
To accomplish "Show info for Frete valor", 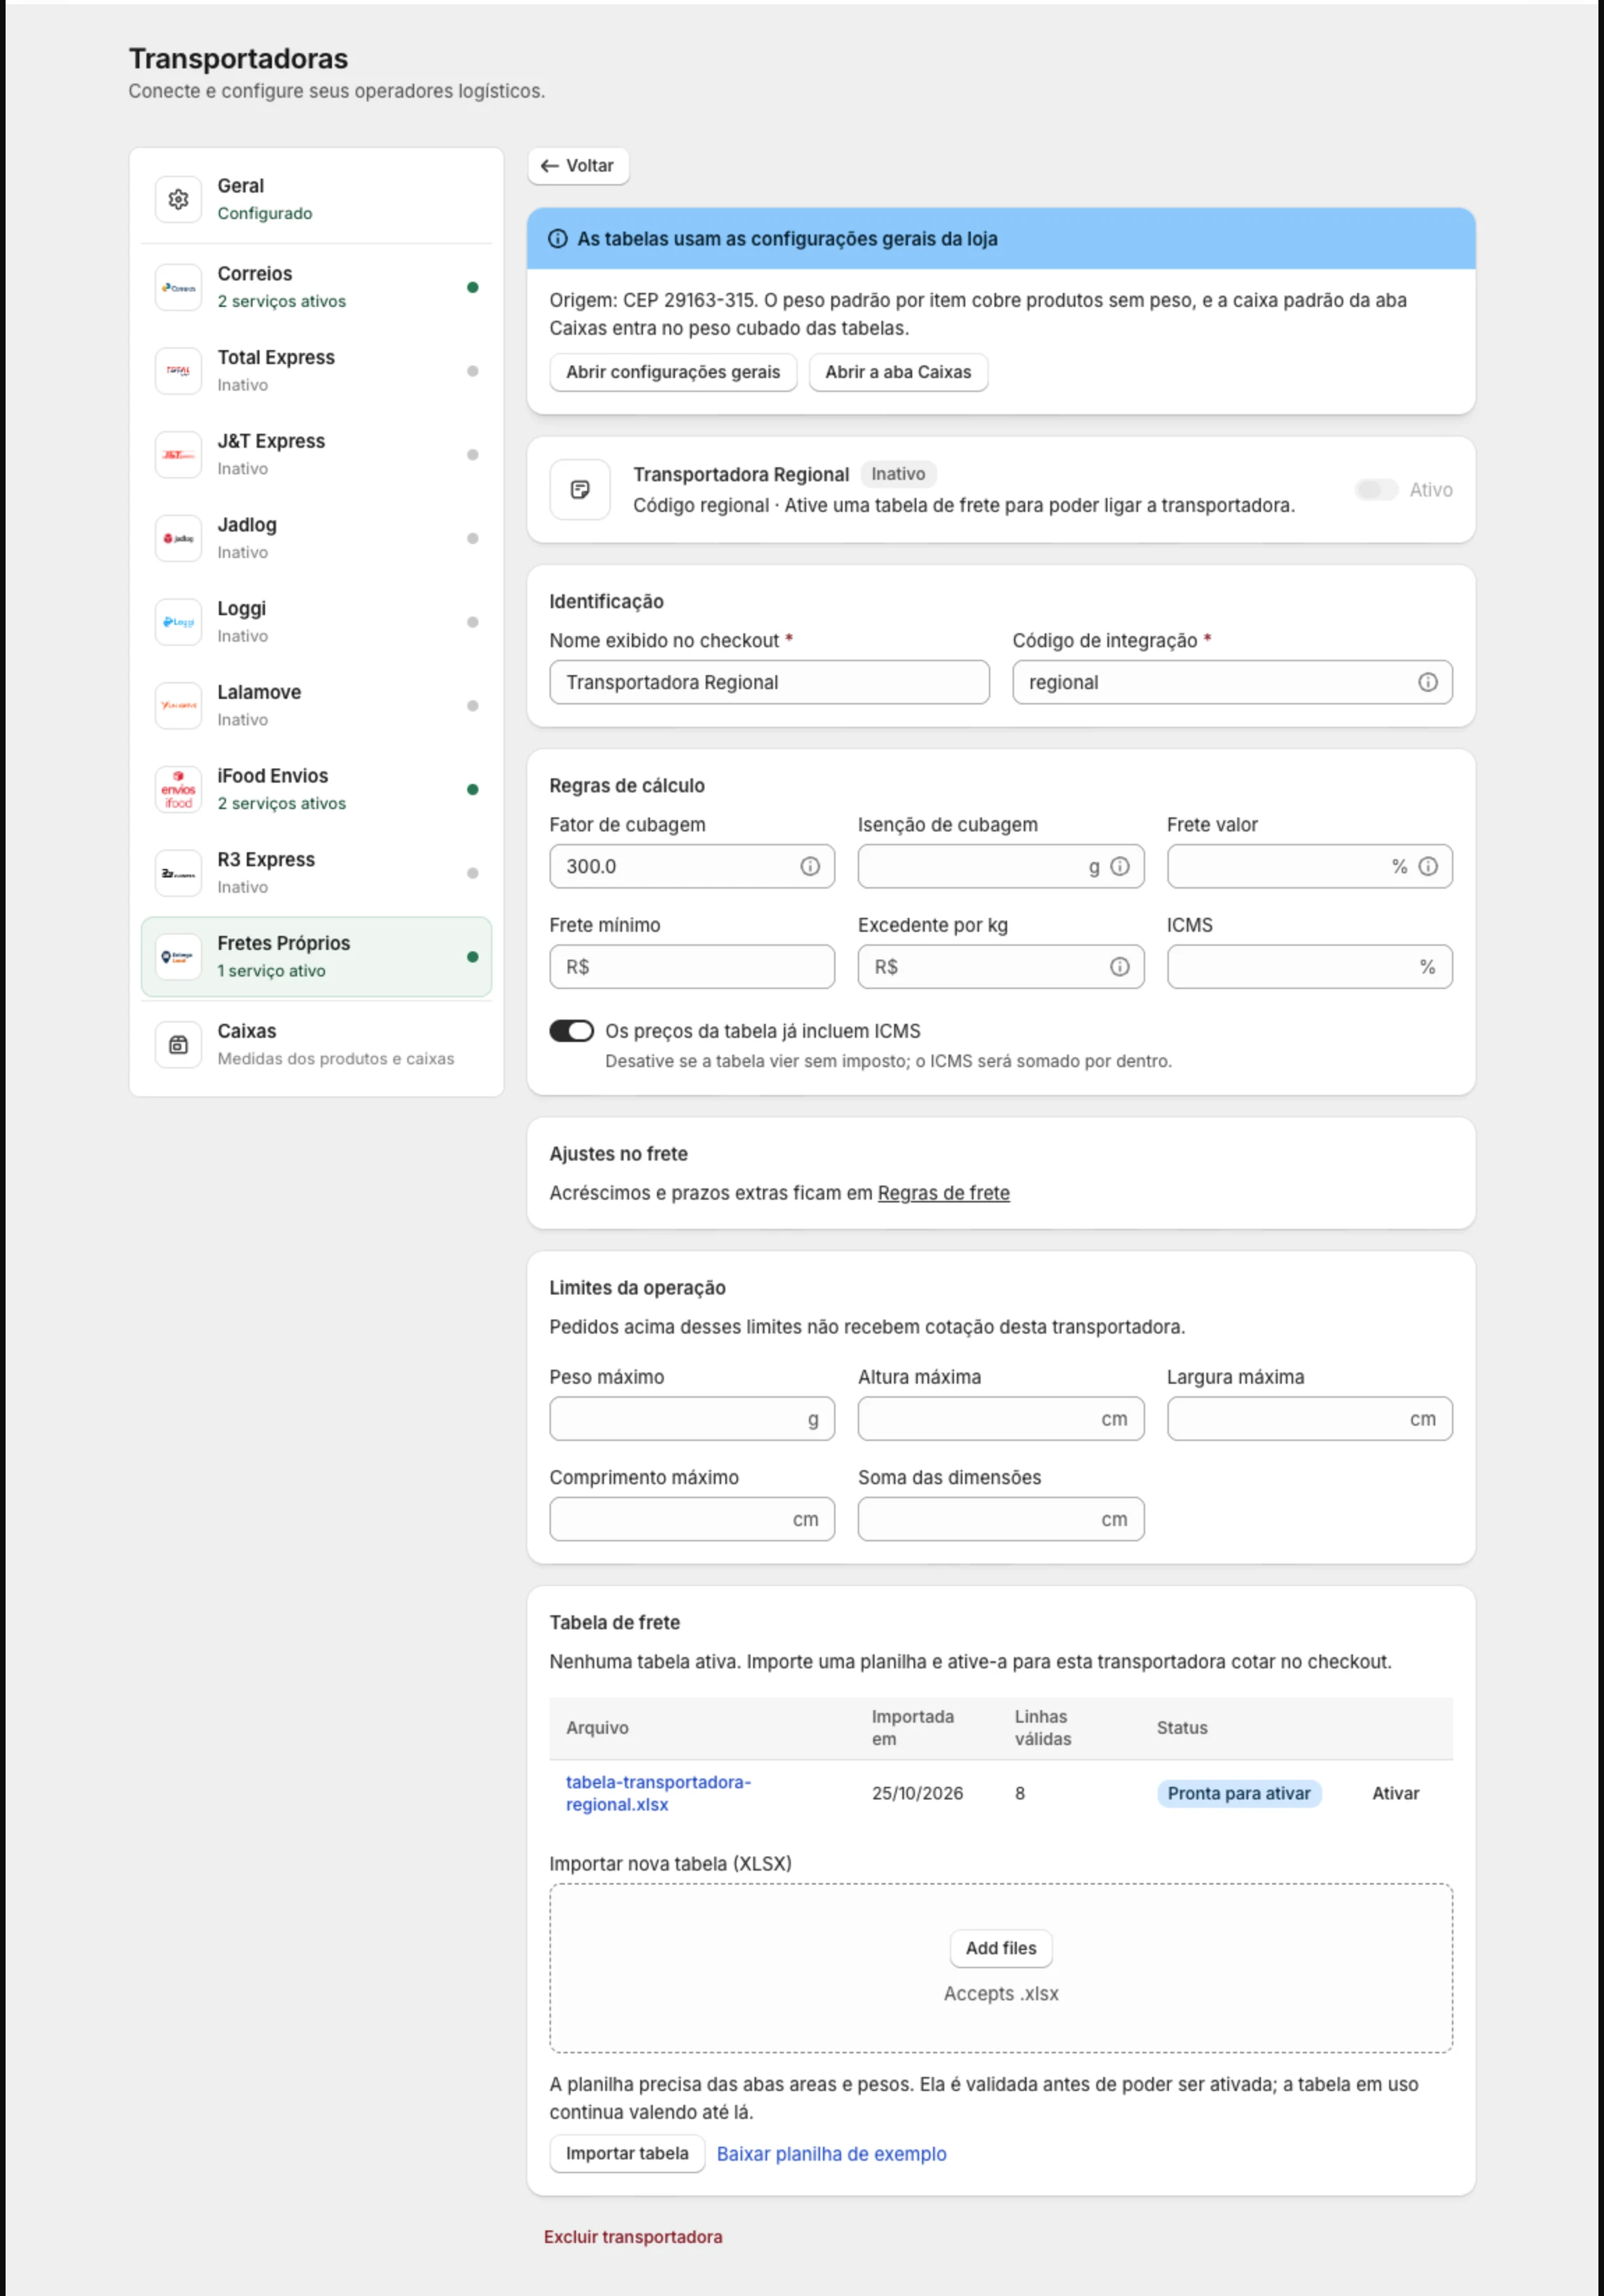I will 1428,866.
